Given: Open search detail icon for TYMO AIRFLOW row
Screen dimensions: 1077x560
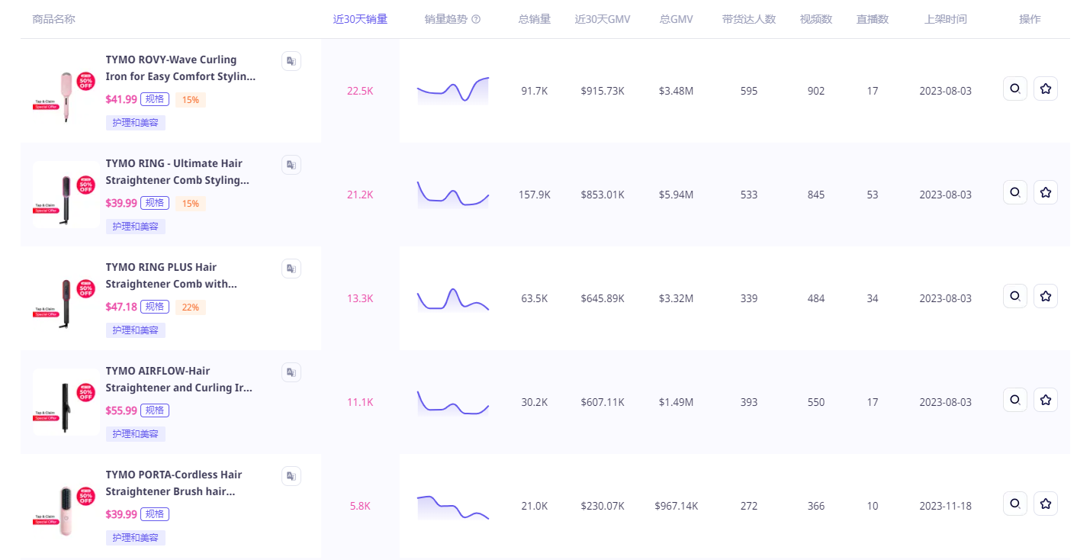Looking at the screenshot, I should (1014, 400).
